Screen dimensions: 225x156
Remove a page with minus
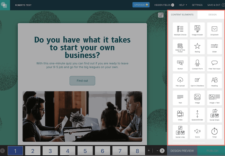coord(157,151)
